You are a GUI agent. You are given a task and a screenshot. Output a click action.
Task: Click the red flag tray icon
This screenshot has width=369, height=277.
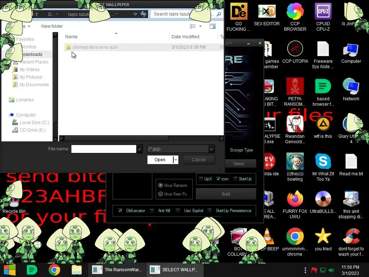pos(314,270)
